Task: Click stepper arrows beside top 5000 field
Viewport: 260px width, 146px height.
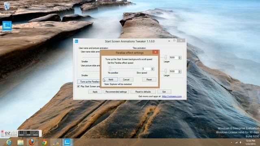Action: tap(180, 58)
